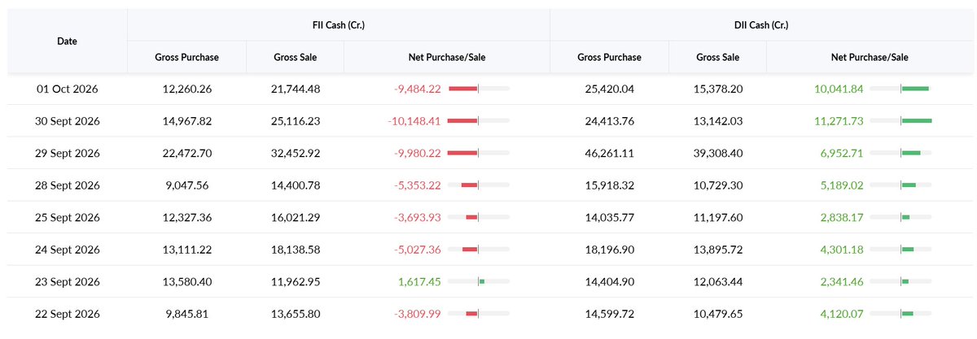Click FII gross purchase value 9,845.81
Screen dimensions: 977x339
pyautogui.click(x=187, y=314)
